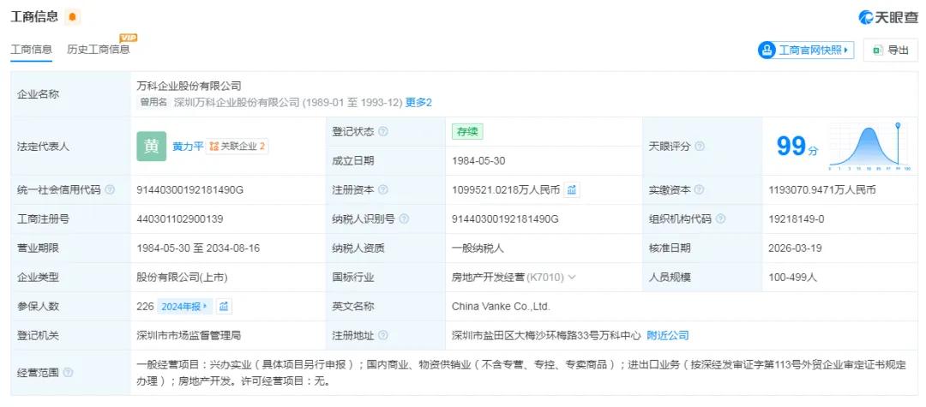This screenshot has width=926, height=407.
Task: Click help icon beside 组织机构代码
Action: click(x=720, y=218)
